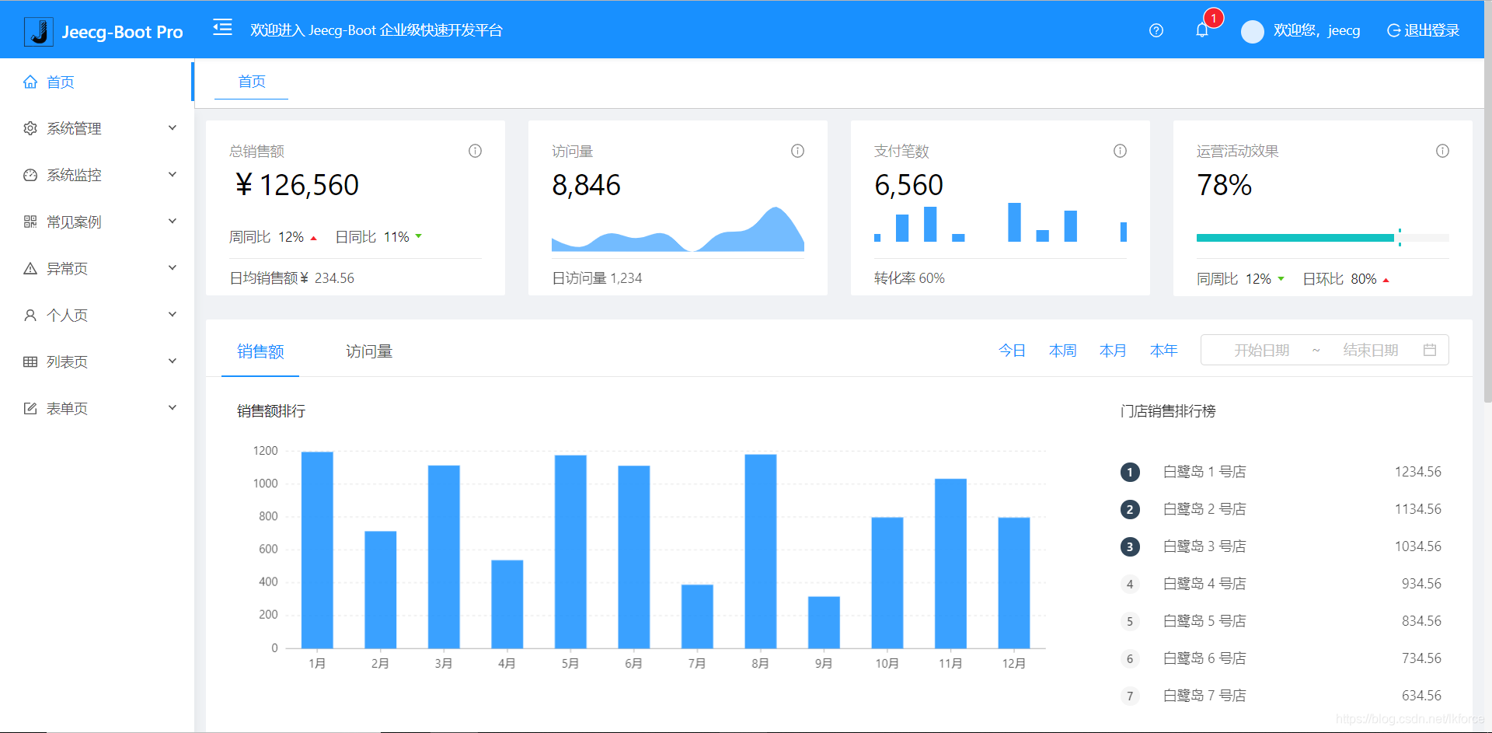Screen dimensions: 1492x733
Task: Click the info icon on 访问量 card
Action: tap(797, 151)
